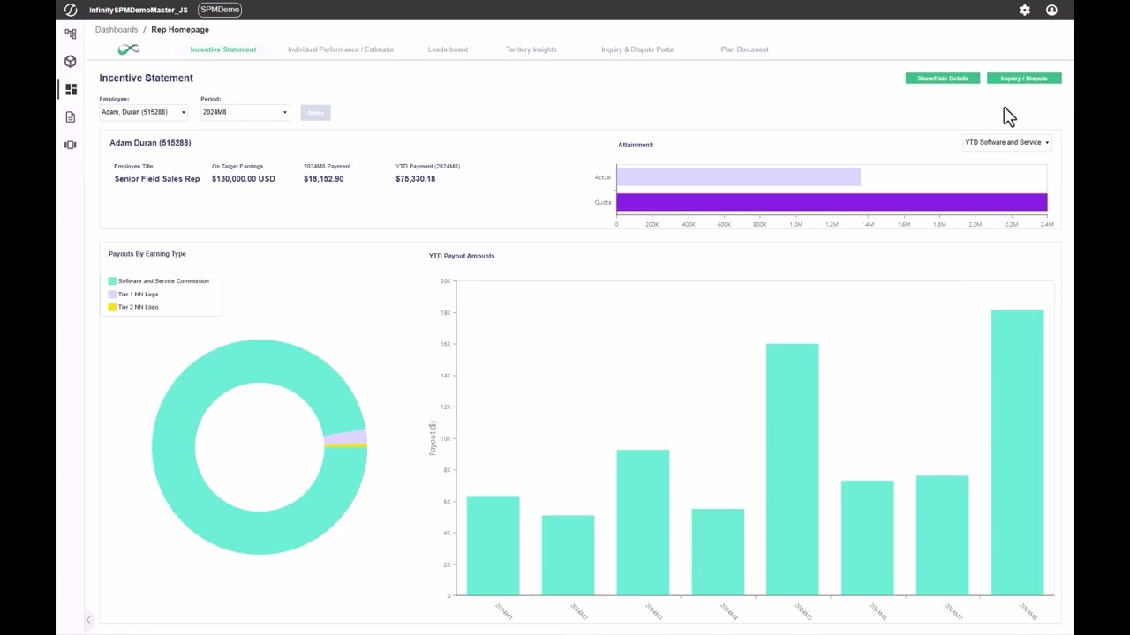Click the '$18,152.90' payment value
The width and height of the screenshot is (1130, 635).
[x=323, y=179]
